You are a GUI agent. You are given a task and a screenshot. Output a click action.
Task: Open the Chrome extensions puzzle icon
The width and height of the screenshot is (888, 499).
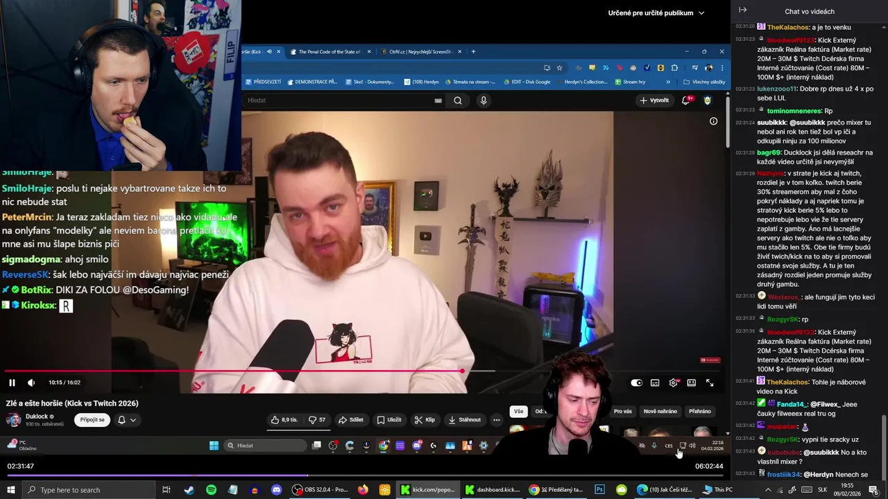point(674,68)
